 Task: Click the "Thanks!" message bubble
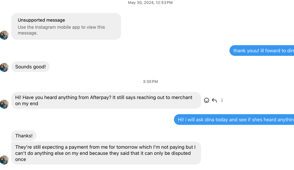[x=24, y=136]
